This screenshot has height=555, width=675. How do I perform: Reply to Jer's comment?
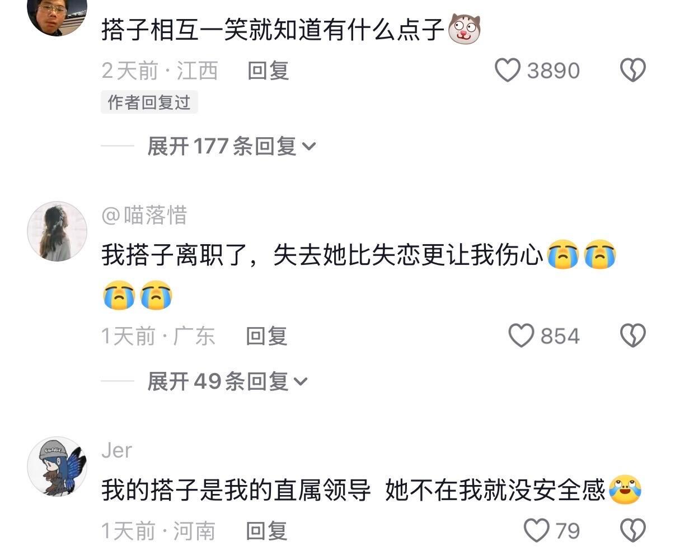click(x=266, y=531)
